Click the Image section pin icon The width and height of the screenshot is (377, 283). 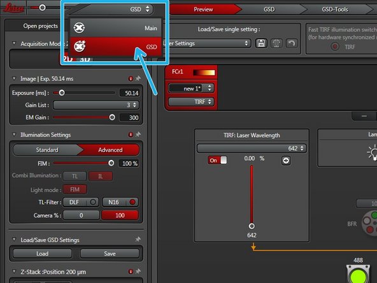click(x=138, y=78)
